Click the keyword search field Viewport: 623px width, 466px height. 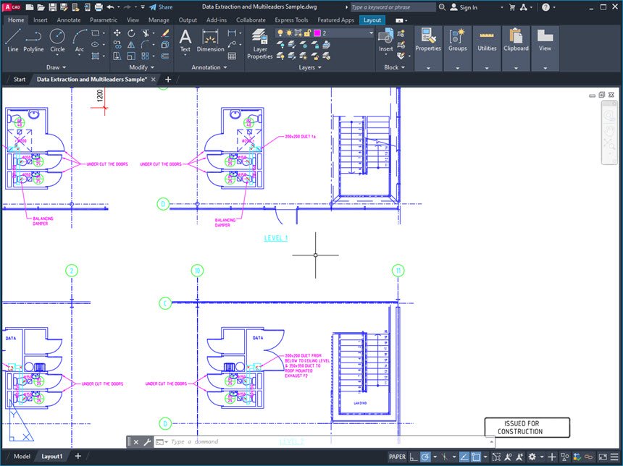click(392, 7)
